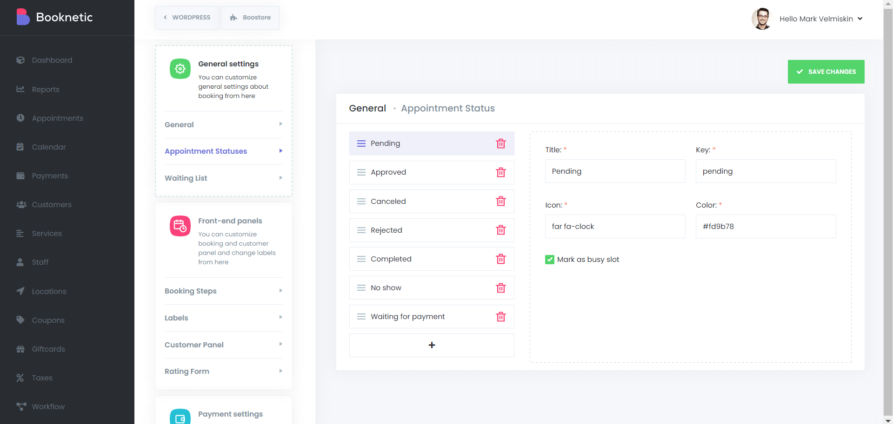The width and height of the screenshot is (893, 424).
Task: Open the Hello Mark Velmiskin dropdown
Action: coord(821,19)
